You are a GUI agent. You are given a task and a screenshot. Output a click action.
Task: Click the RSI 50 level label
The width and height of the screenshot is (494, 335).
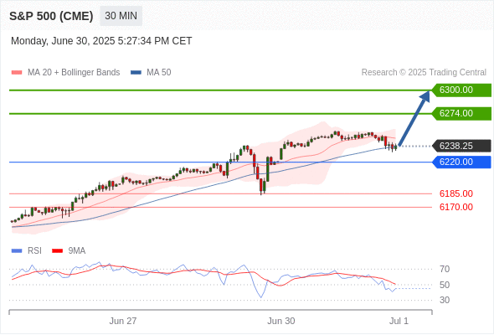(445, 286)
